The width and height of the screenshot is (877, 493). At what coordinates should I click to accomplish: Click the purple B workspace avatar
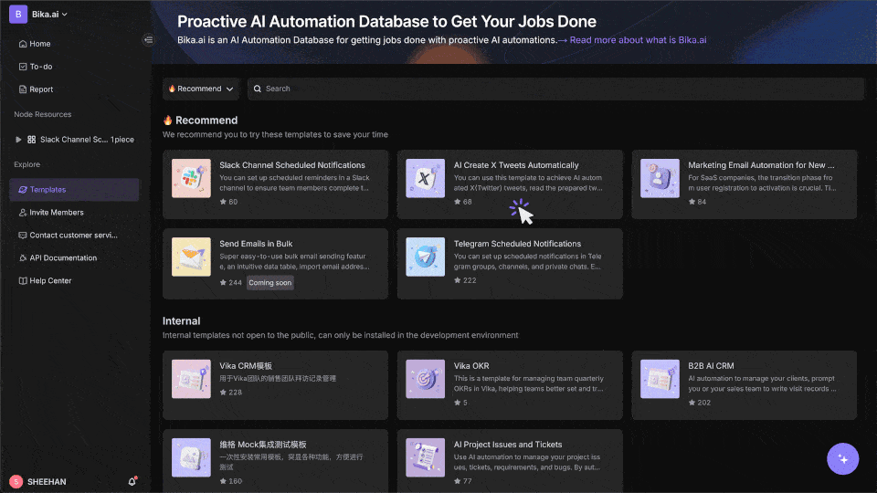(18, 14)
